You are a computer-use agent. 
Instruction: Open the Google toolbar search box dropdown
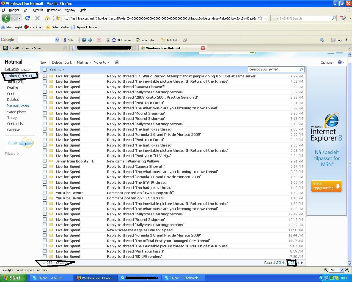(x=57, y=40)
